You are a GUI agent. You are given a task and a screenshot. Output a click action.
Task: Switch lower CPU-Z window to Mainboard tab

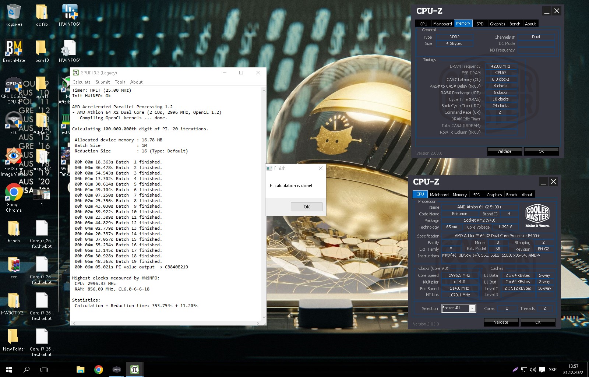pyautogui.click(x=439, y=195)
